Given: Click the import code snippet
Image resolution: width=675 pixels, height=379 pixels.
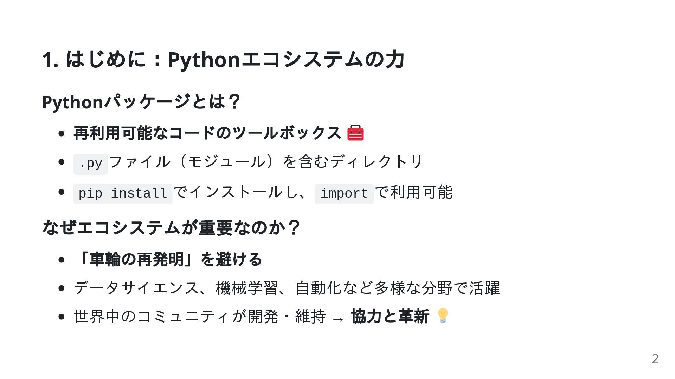Looking at the screenshot, I should pos(344,194).
